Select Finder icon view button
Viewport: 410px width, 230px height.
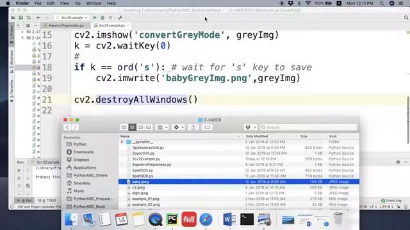124,127
